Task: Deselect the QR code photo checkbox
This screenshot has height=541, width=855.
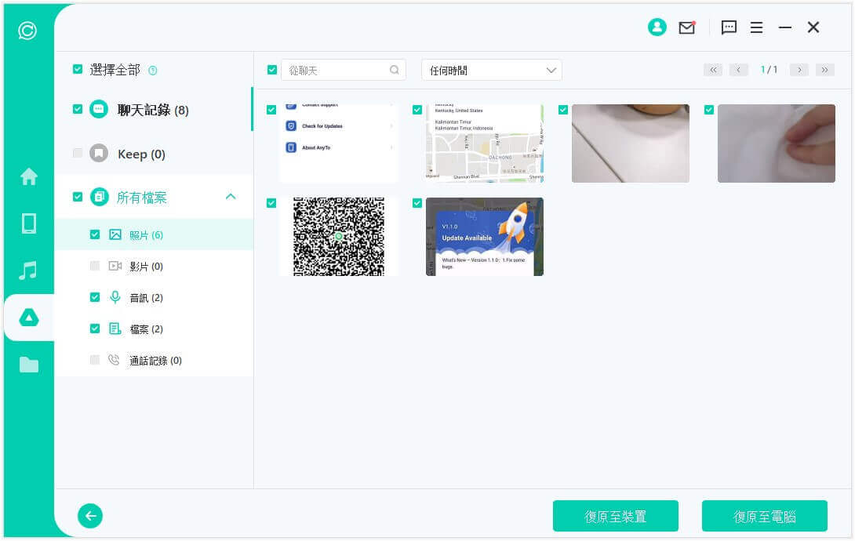Action: click(x=271, y=203)
